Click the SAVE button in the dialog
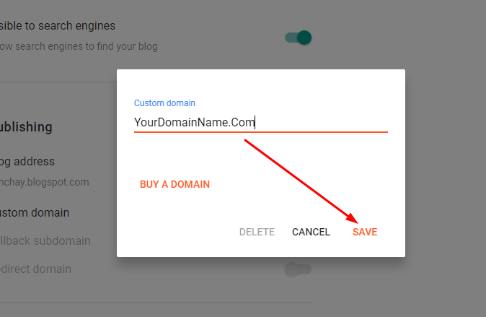 click(x=365, y=232)
